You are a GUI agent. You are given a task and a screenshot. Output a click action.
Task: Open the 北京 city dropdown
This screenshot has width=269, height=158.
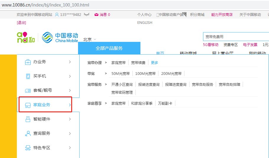coord(90,39)
